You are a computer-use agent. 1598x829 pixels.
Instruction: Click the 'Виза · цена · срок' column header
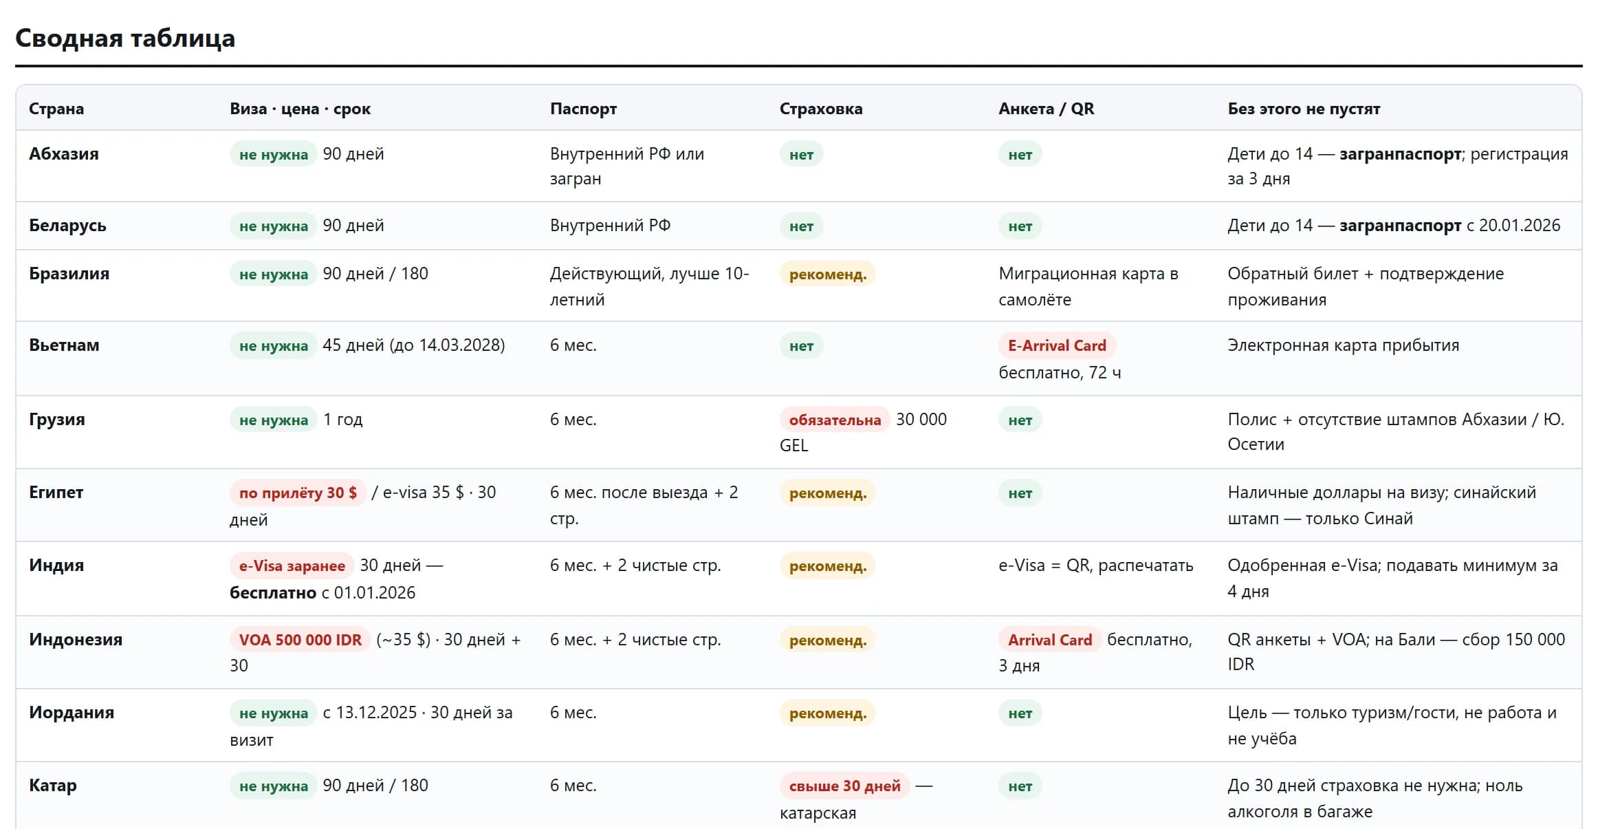300,109
